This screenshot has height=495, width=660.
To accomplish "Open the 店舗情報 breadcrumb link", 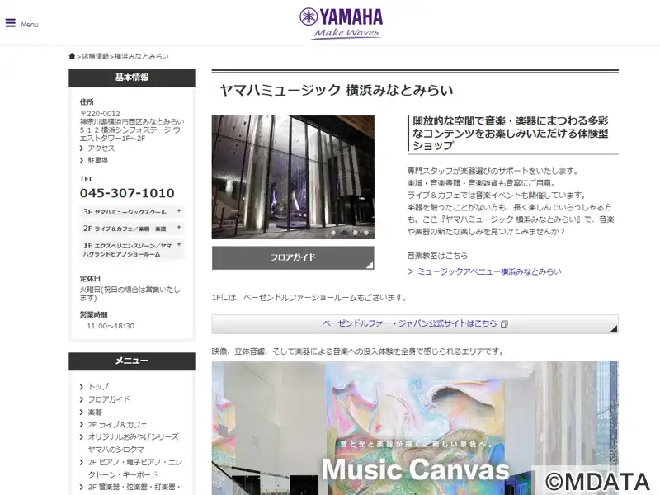I will (95, 56).
